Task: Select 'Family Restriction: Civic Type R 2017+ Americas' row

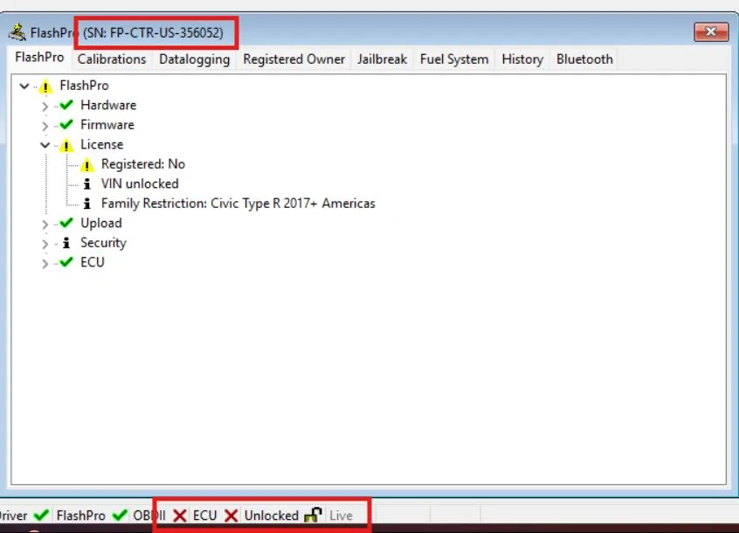Action: coord(238,204)
